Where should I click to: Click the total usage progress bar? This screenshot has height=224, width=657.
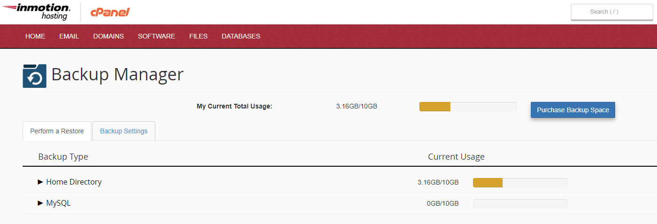pyautogui.click(x=468, y=107)
